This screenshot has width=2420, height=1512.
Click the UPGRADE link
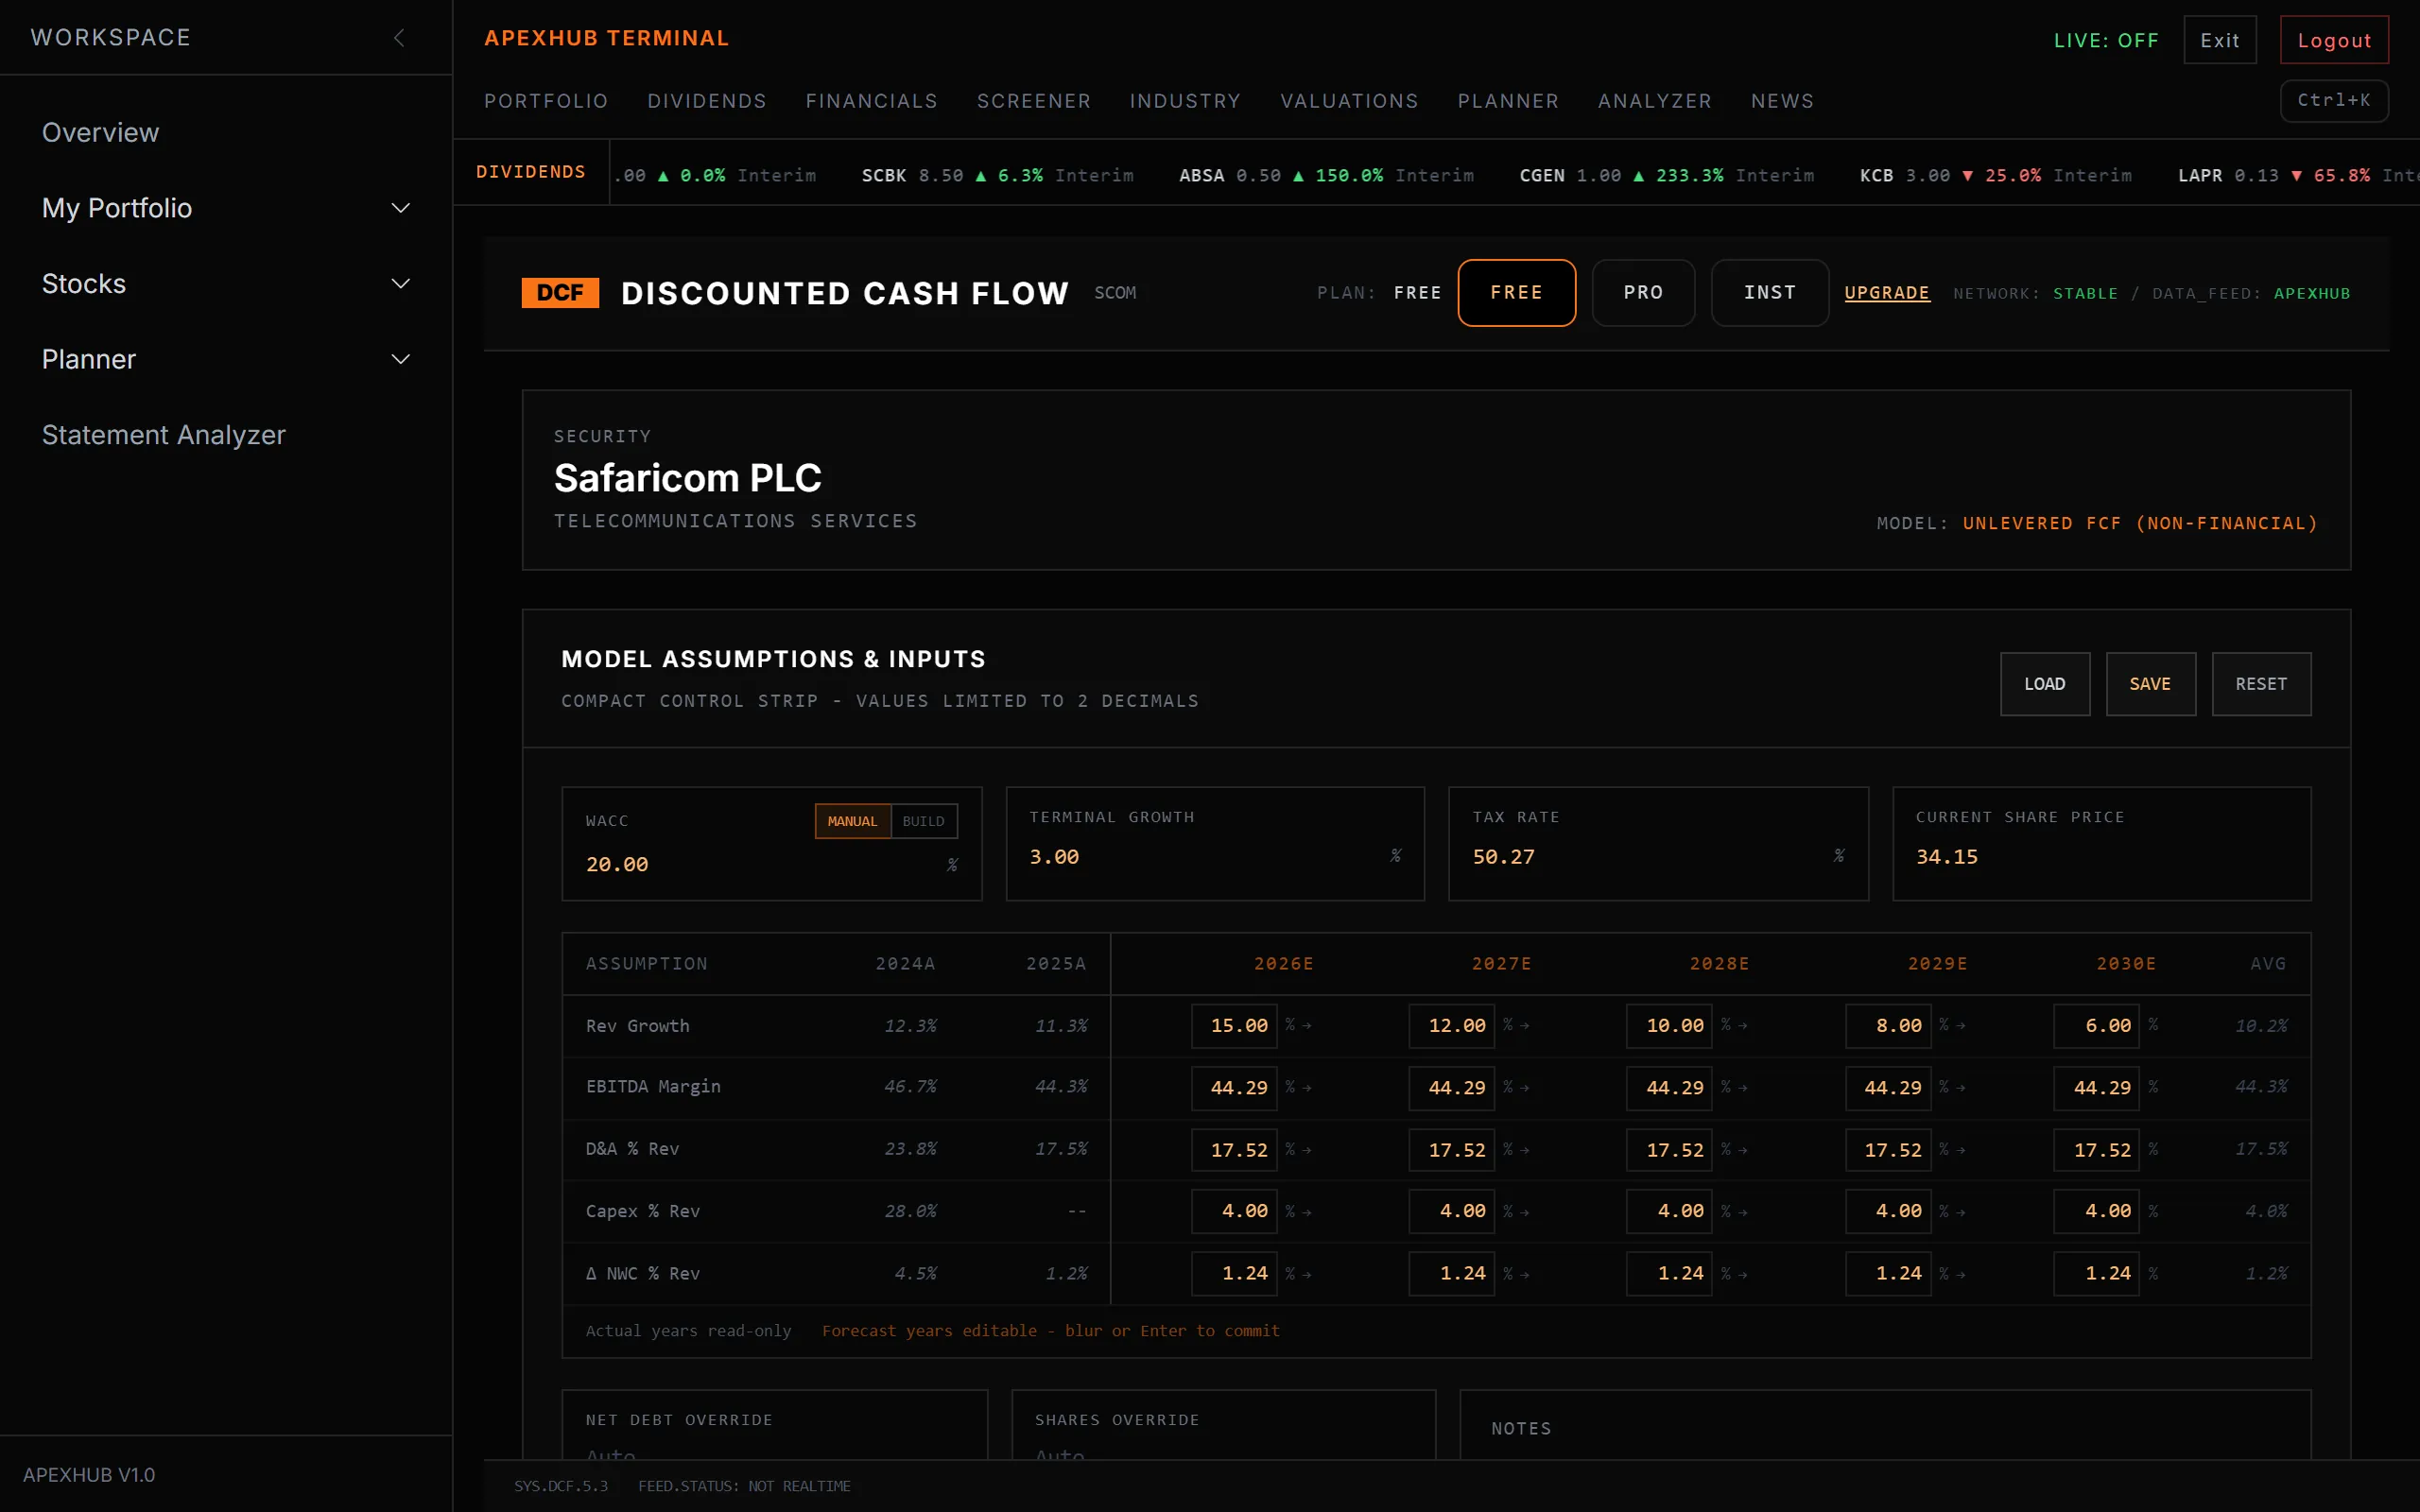click(1887, 293)
